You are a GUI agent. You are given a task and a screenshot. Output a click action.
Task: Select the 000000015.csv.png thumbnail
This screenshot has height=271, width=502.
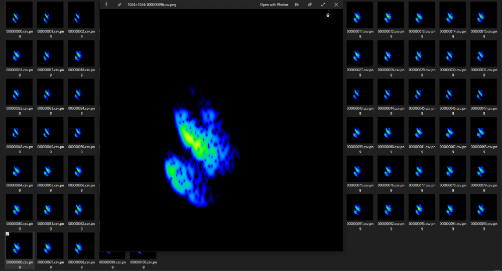point(483,15)
